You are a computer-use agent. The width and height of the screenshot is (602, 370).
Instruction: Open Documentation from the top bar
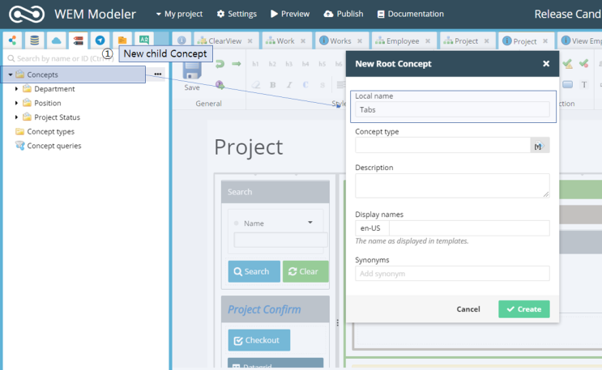[x=411, y=14]
